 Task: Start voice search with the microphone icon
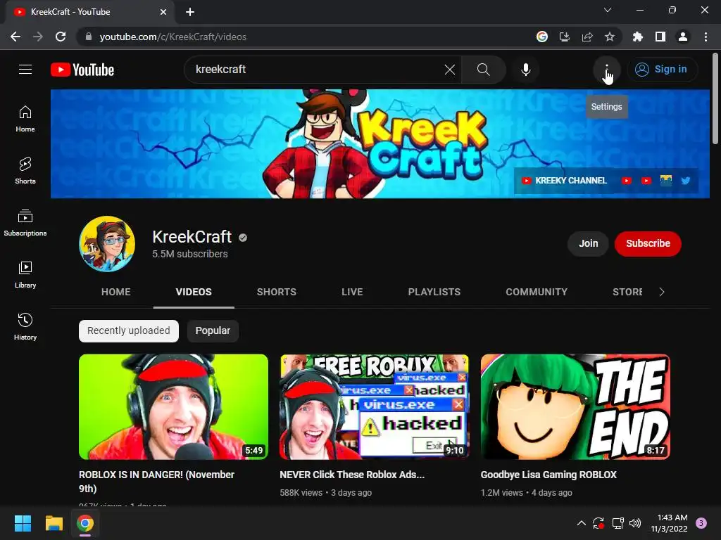[x=525, y=70]
